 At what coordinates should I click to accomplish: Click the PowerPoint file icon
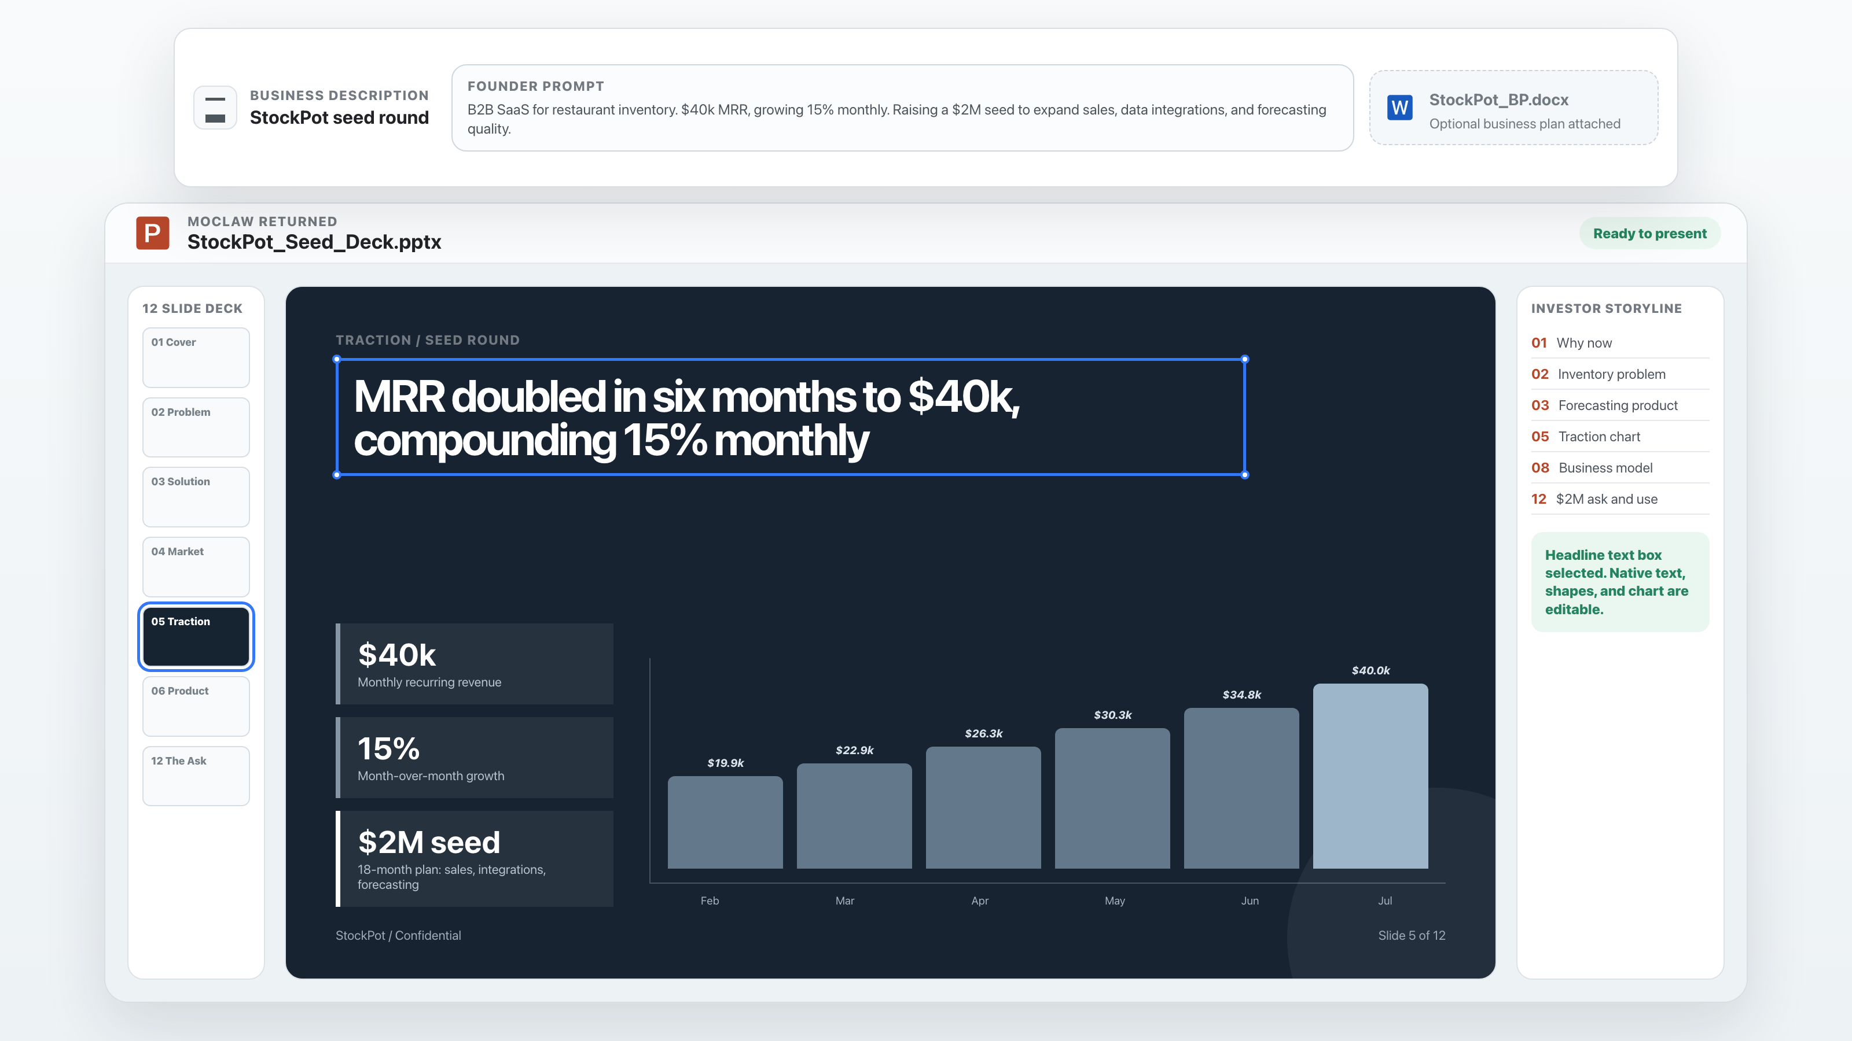point(152,232)
